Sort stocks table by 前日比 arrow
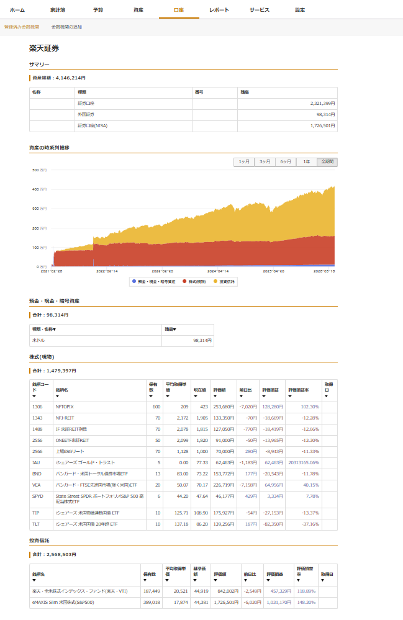The width and height of the screenshot is (403, 620). (x=241, y=396)
